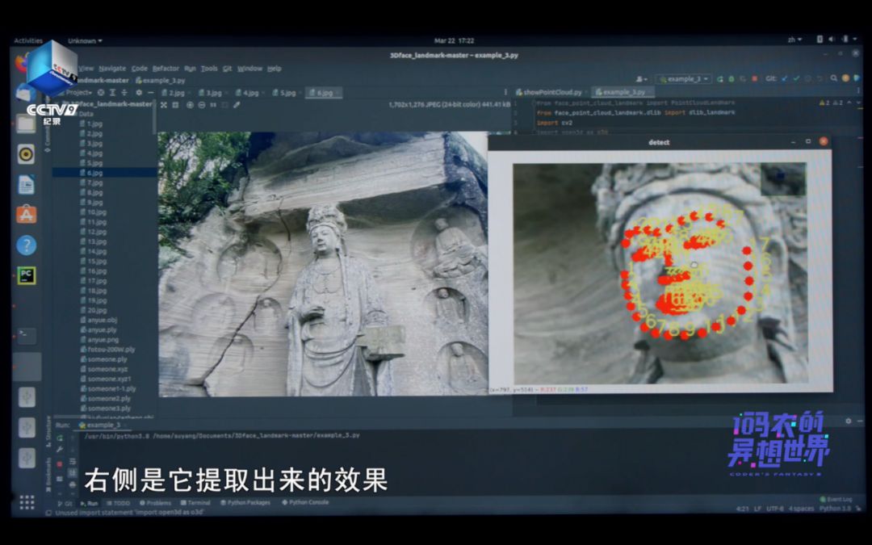Click the Git update project arrow icon
Image resolution: width=872 pixels, height=545 pixels.
pos(785,79)
